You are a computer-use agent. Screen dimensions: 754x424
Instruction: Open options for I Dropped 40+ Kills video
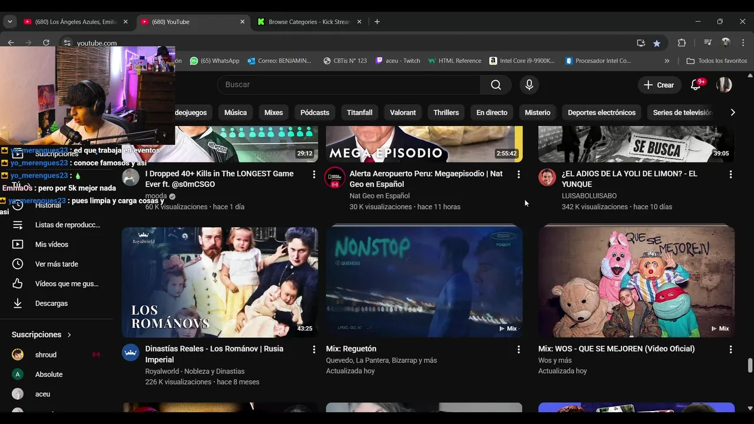point(314,174)
